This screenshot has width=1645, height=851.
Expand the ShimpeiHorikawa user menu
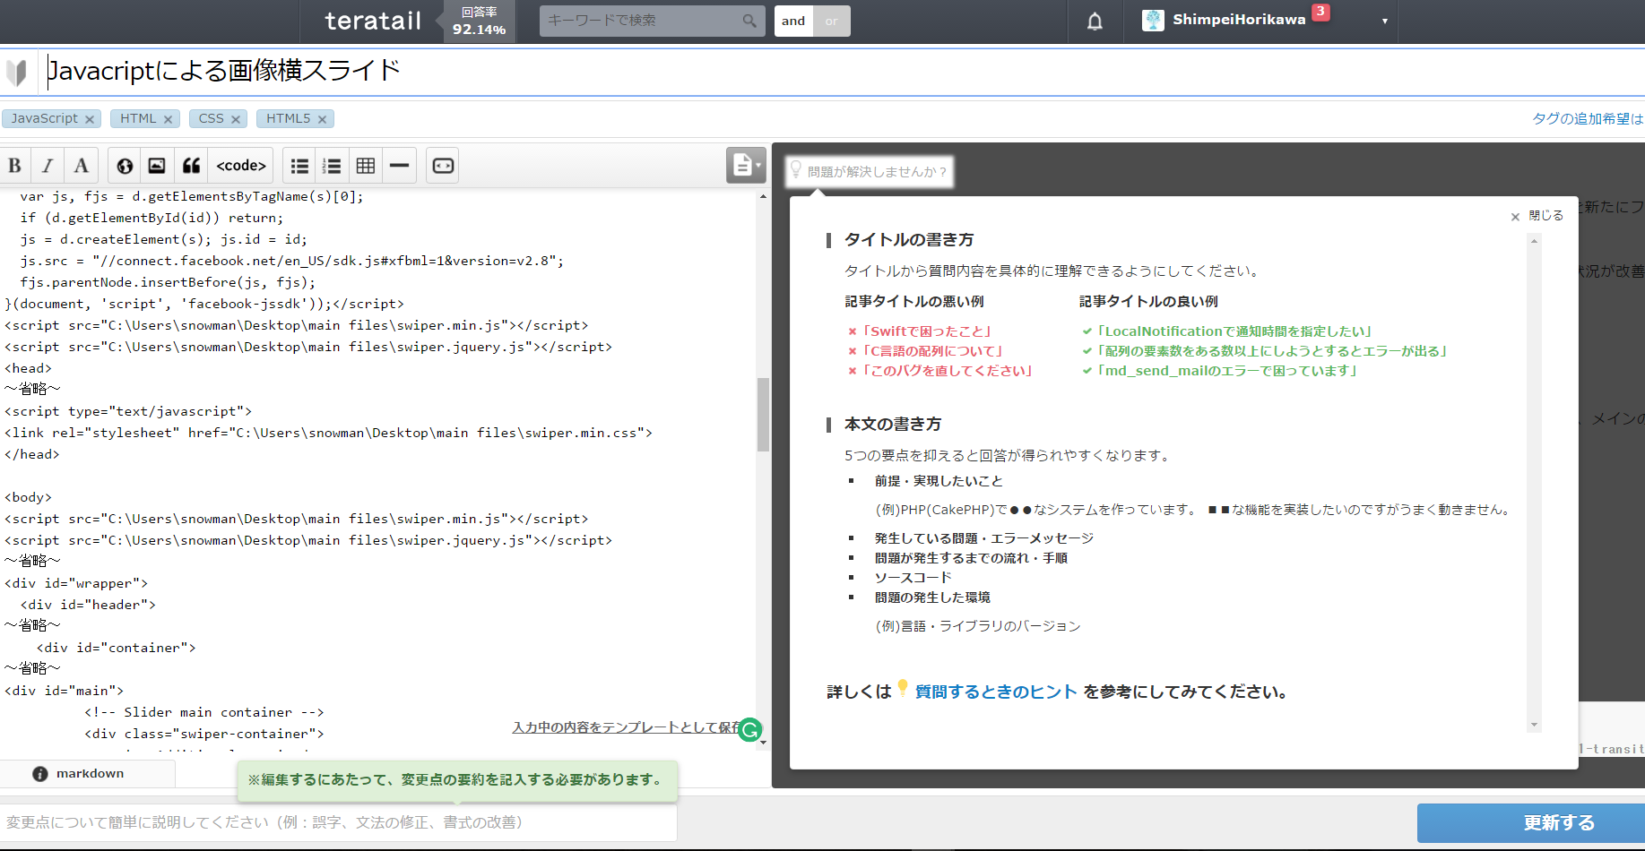pyautogui.click(x=1384, y=21)
